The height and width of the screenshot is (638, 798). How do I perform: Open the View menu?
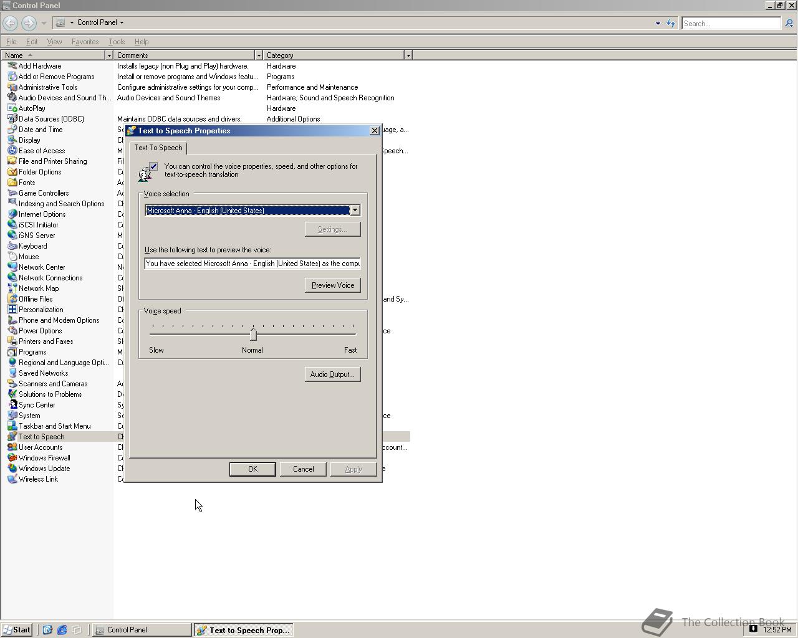coord(54,42)
